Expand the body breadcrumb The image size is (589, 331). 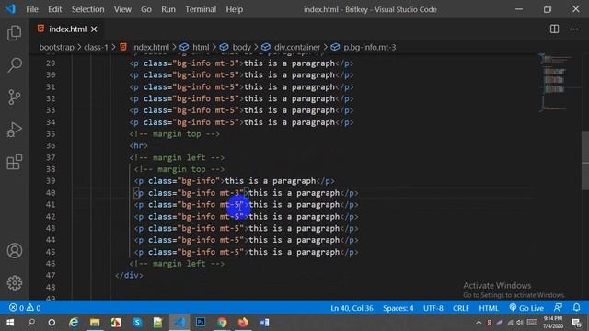coord(236,47)
